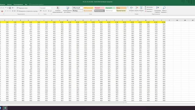Click the increase decimal icon
Image resolution: width=195 pixels, height=110 pixels.
(x=49, y=11)
